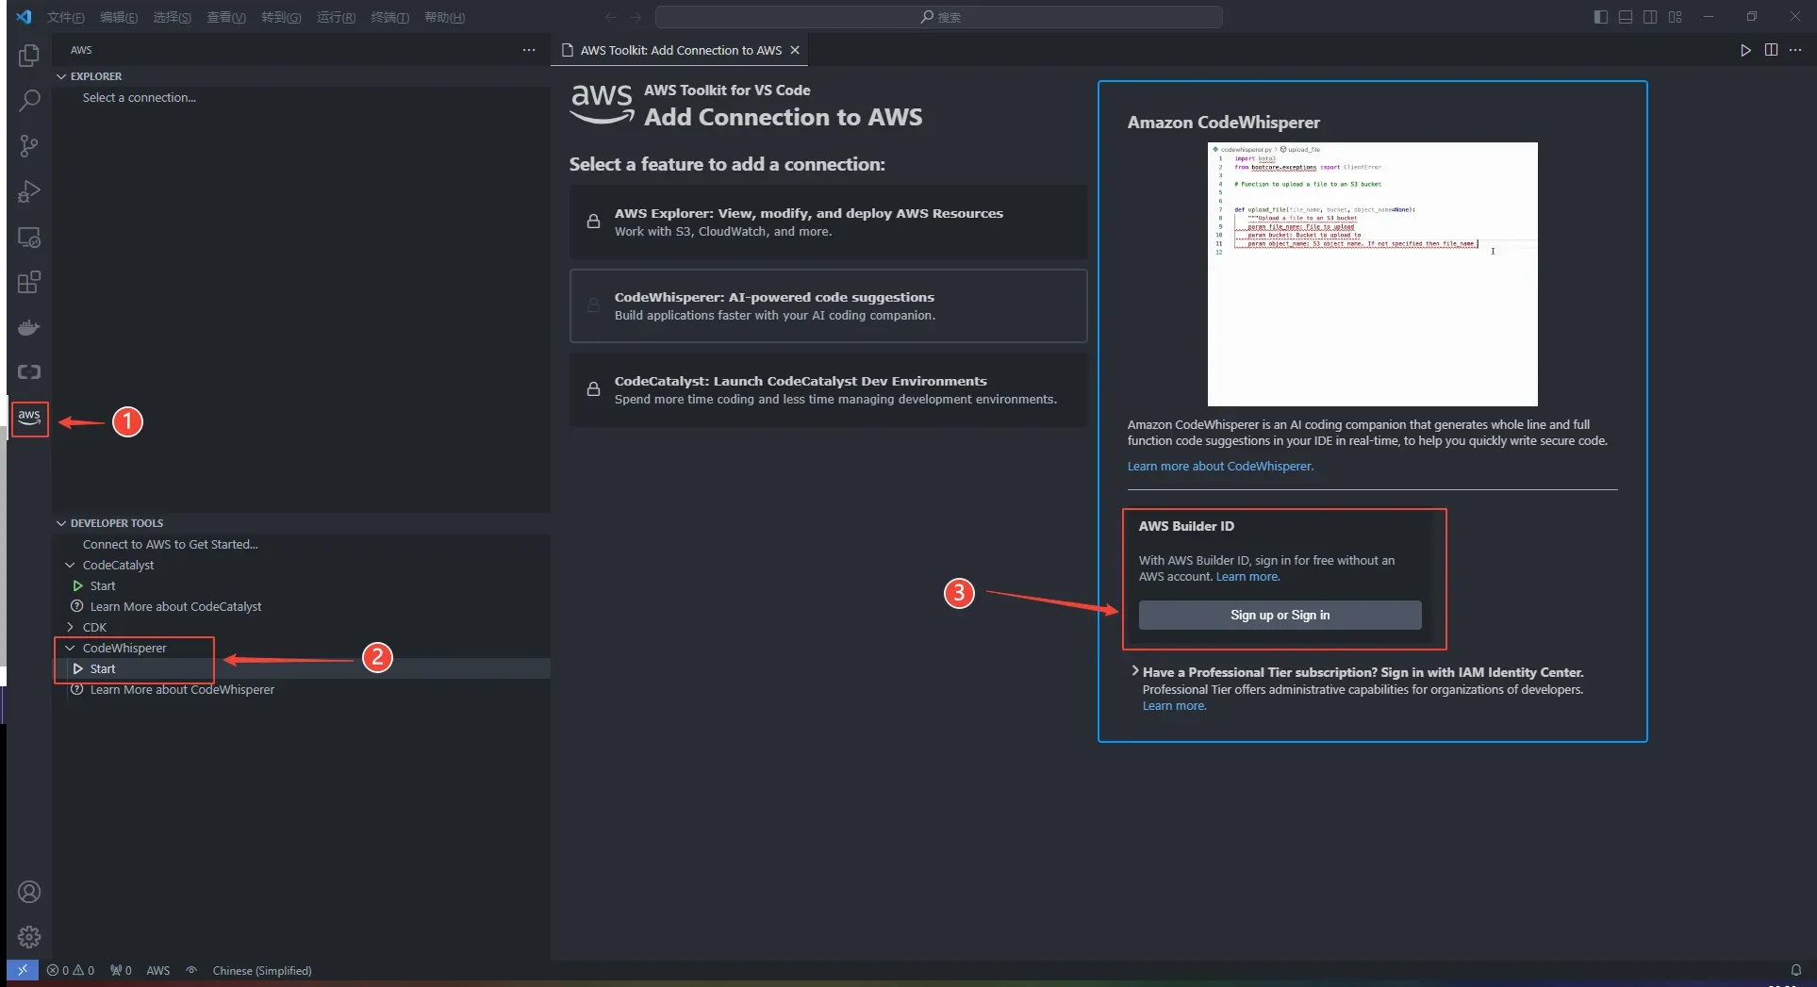The width and height of the screenshot is (1817, 987).
Task: Toggle bottom panel layout icon
Action: (x=1626, y=17)
